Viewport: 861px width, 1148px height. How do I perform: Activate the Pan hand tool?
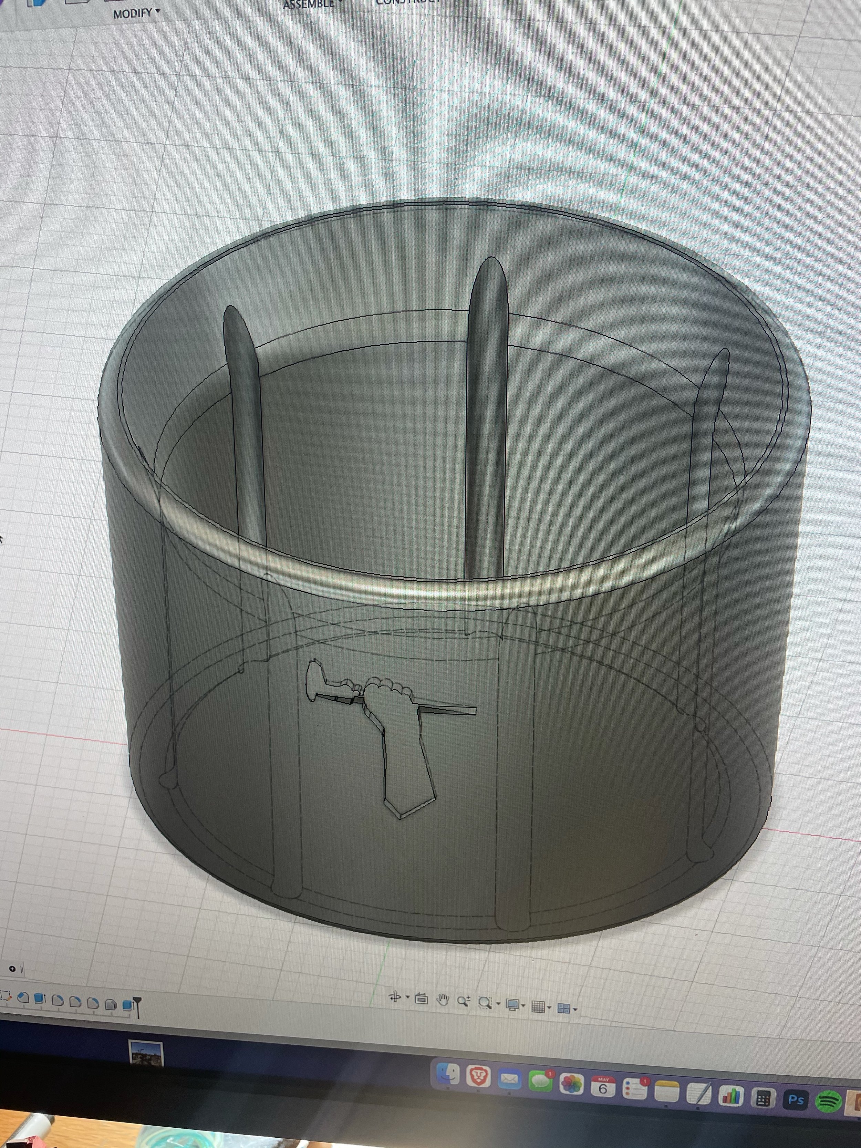tap(442, 1000)
